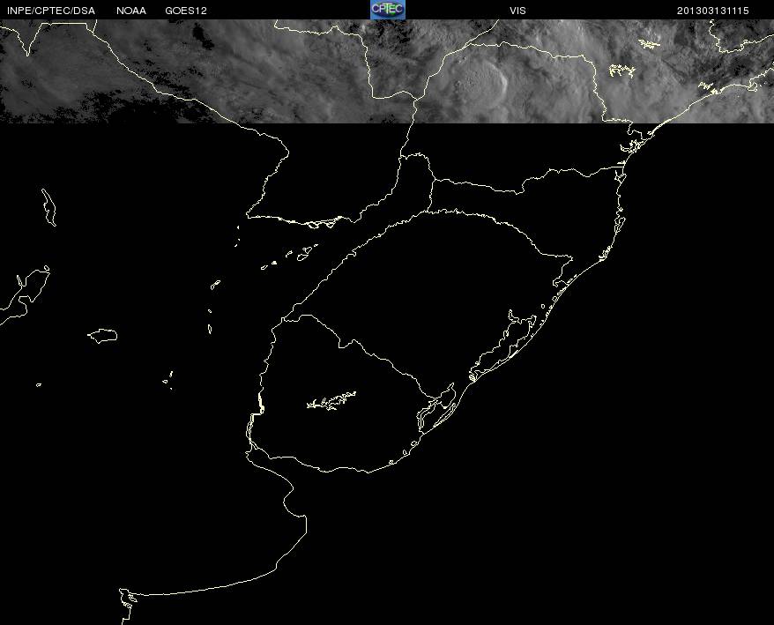The image size is (774, 625).
Task: Click the VIS channel label
Action: click(517, 11)
